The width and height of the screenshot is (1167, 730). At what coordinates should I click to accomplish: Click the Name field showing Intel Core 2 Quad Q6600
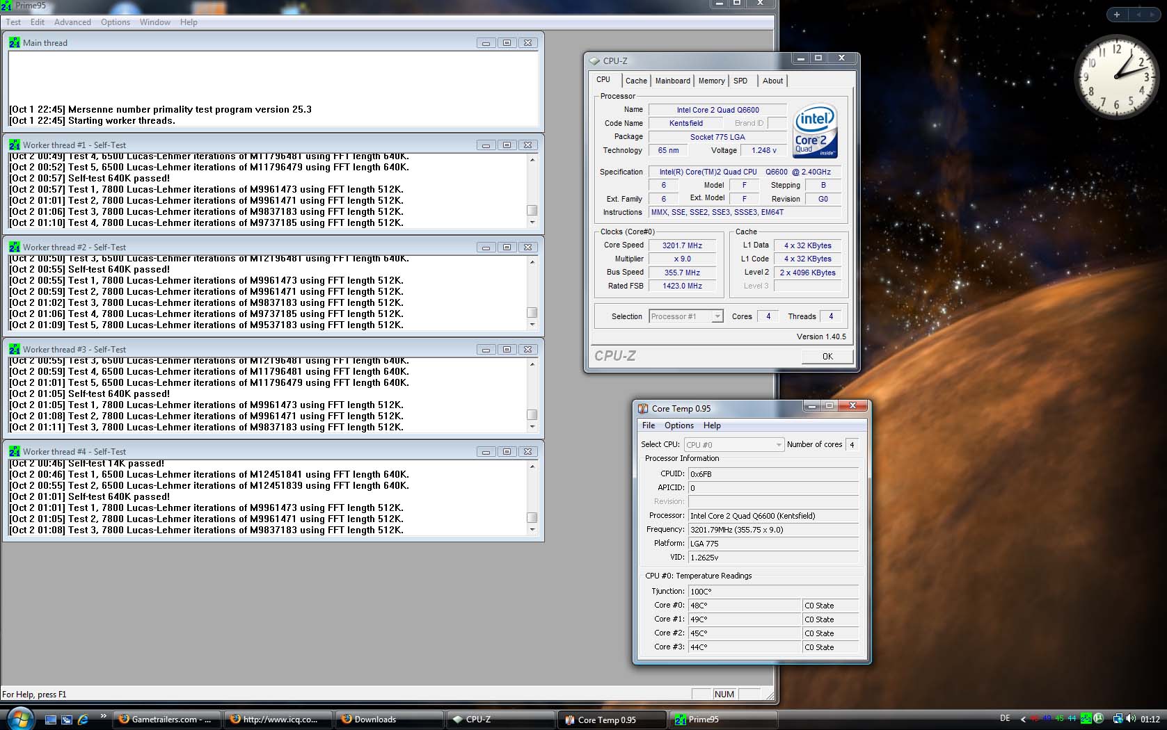point(717,110)
